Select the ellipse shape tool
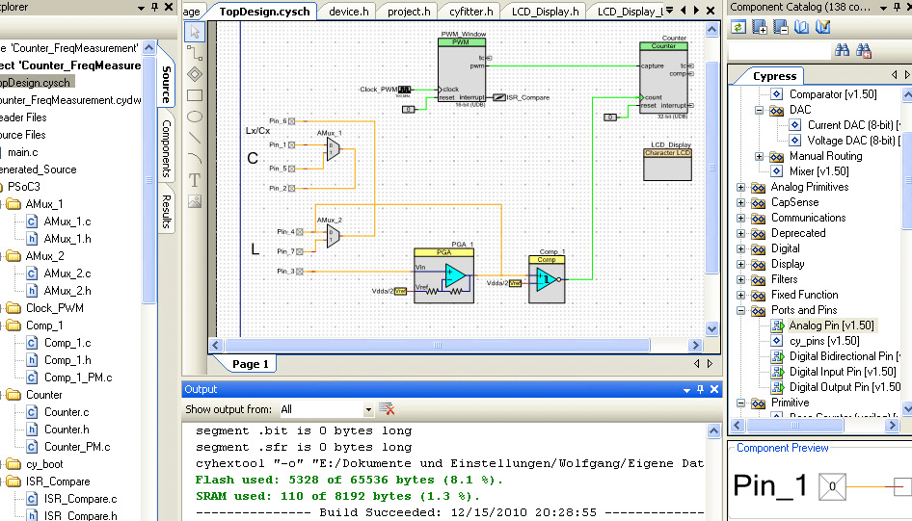 195,117
